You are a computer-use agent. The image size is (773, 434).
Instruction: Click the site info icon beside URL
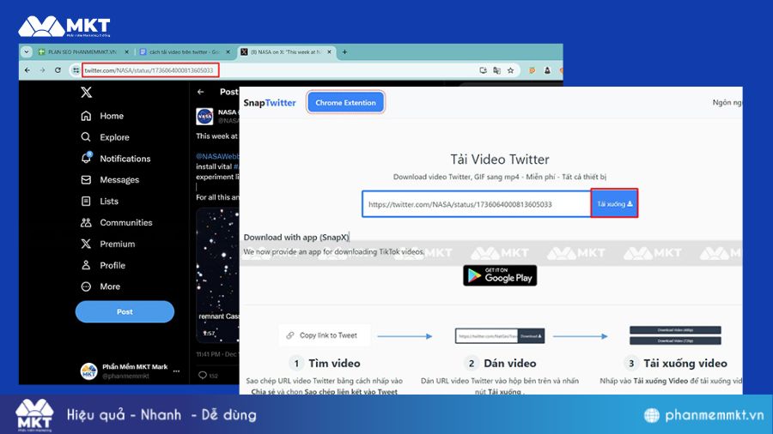[76, 70]
